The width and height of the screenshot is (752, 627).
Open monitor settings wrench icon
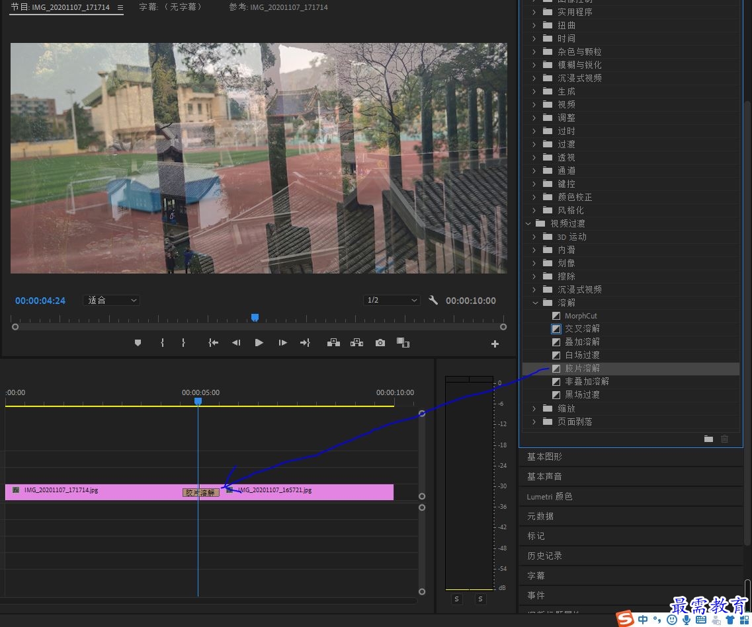pos(433,301)
